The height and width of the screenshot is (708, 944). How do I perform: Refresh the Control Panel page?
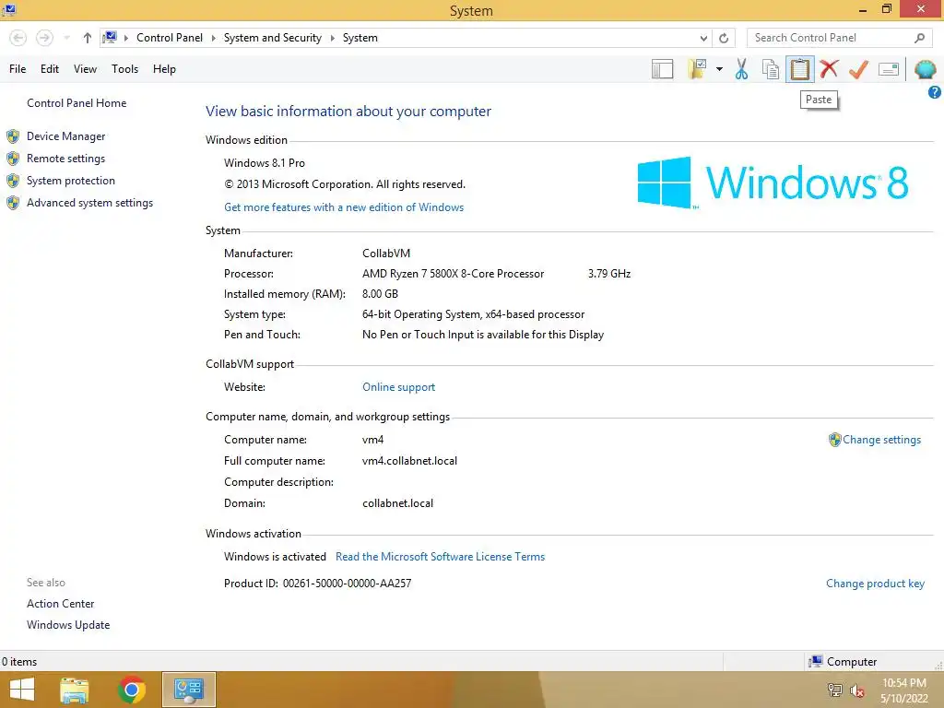coord(724,38)
